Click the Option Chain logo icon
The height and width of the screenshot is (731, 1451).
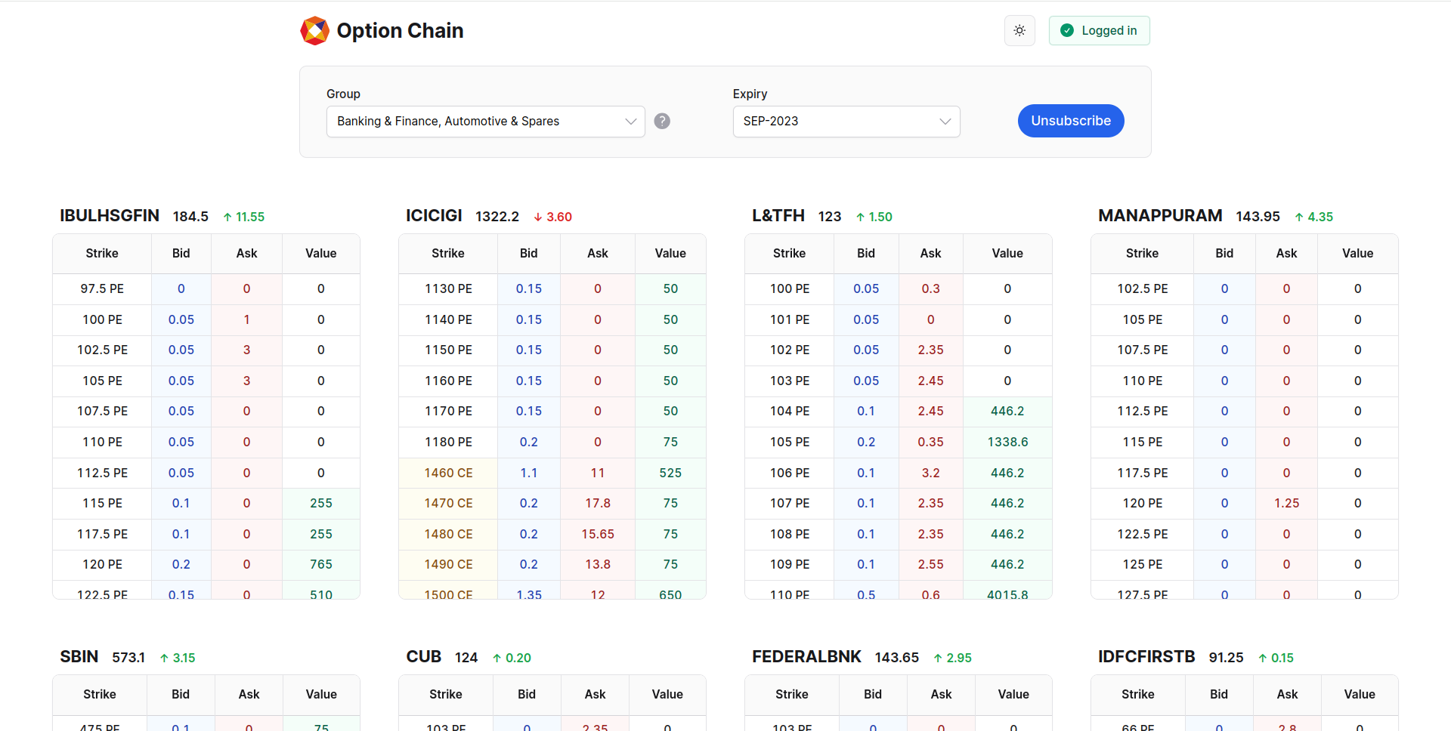pyautogui.click(x=315, y=30)
